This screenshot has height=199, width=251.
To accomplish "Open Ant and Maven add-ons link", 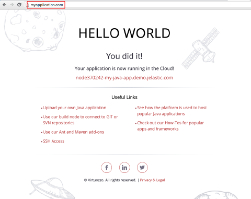I will (x=74, y=132).
